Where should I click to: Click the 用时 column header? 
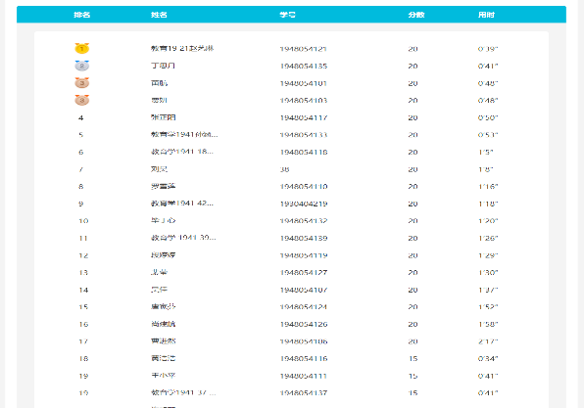(486, 15)
